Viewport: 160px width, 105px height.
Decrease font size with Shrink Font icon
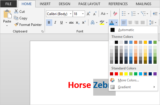(95, 14)
